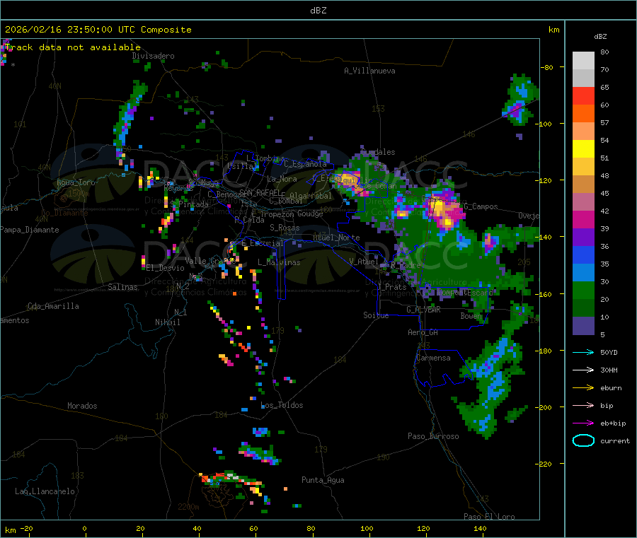
Task: Click the 'Paso_El_Loro' map label
Action: (490, 517)
